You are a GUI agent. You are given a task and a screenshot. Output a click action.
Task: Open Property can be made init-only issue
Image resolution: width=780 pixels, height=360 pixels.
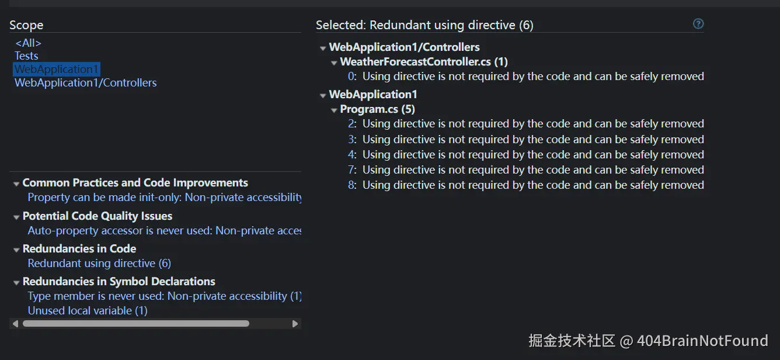(x=163, y=198)
